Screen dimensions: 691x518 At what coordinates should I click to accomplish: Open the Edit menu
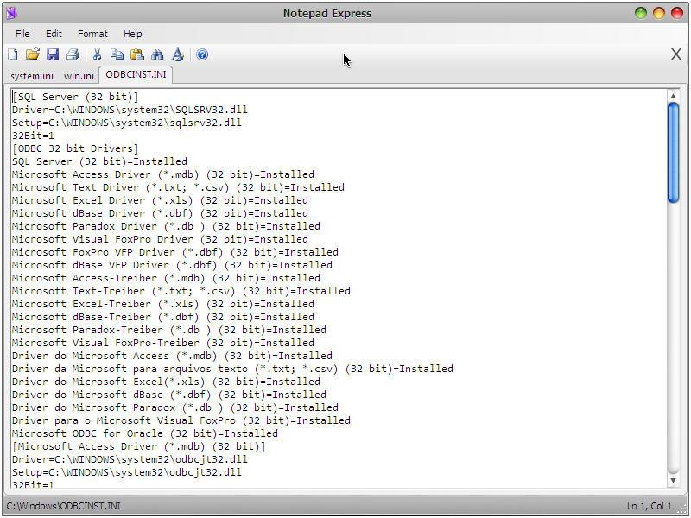click(54, 34)
